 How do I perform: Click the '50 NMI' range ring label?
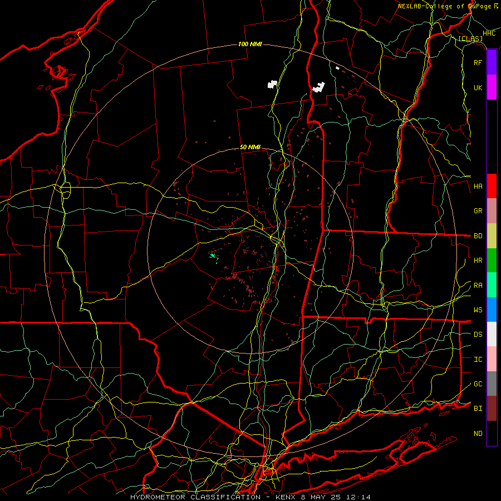(x=250, y=147)
